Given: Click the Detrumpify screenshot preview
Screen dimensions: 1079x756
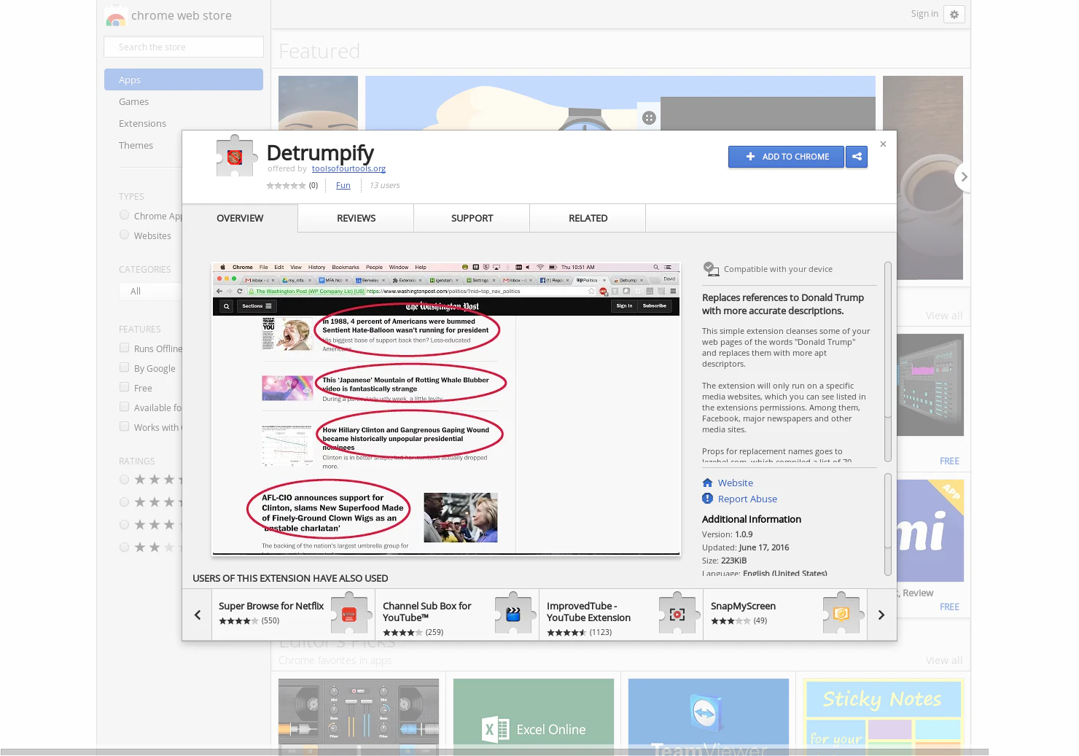Looking at the screenshot, I should (446, 409).
